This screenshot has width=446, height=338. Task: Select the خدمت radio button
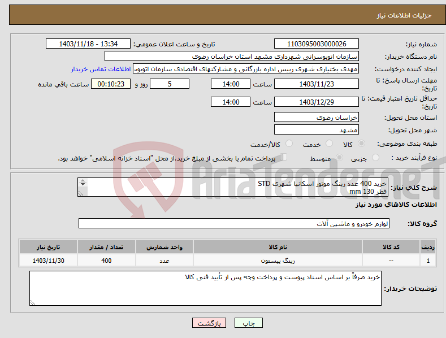click(x=329, y=144)
